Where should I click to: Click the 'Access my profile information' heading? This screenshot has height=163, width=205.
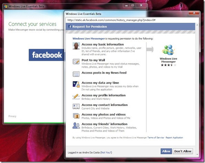tap(104, 95)
